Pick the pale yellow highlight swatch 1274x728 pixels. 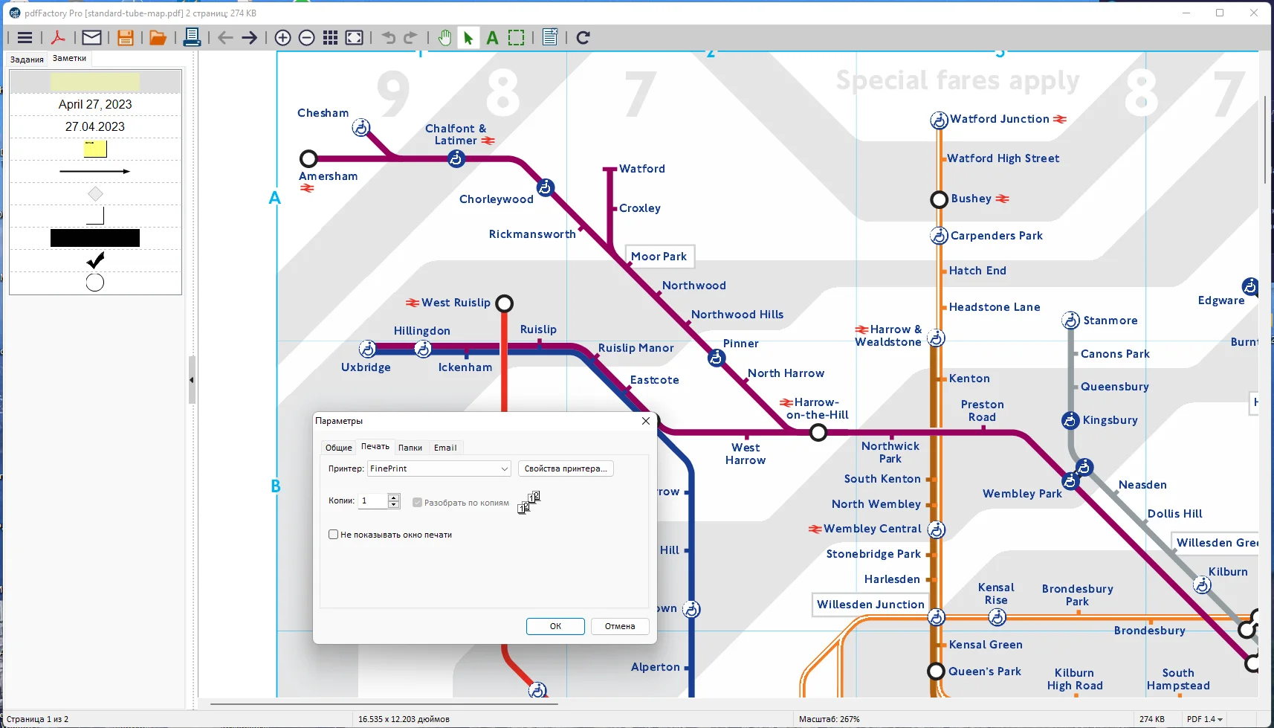[x=95, y=82]
